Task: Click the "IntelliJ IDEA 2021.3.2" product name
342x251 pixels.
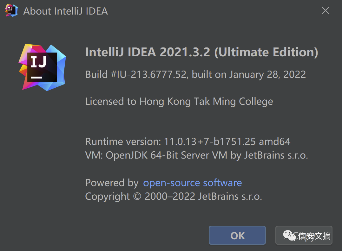Action: [148, 52]
